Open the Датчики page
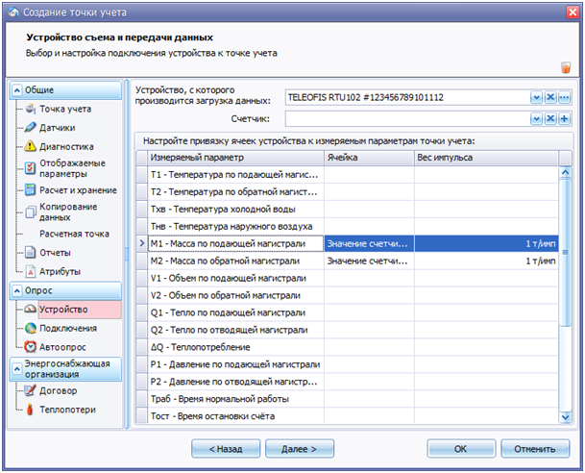The image size is (585, 473). coord(58,128)
